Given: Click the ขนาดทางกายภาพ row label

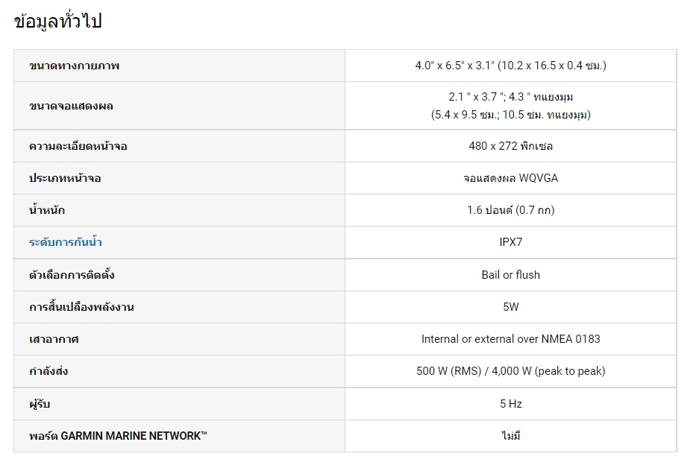Looking at the screenshot, I should [x=75, y=66].
